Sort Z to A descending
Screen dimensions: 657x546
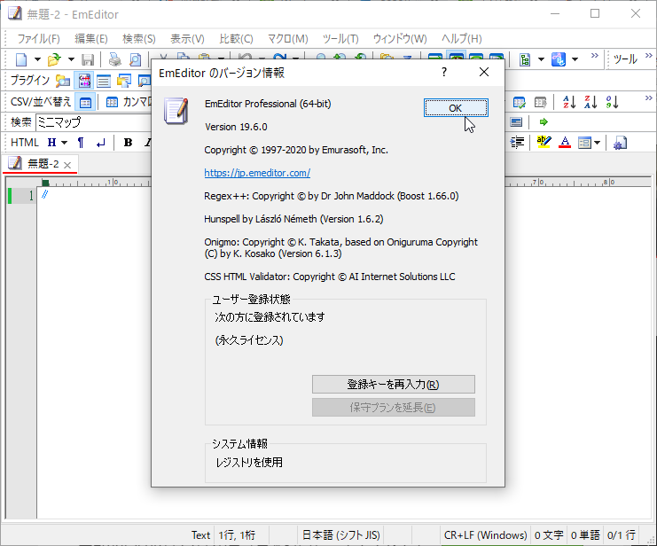click(x=591, y=102)
